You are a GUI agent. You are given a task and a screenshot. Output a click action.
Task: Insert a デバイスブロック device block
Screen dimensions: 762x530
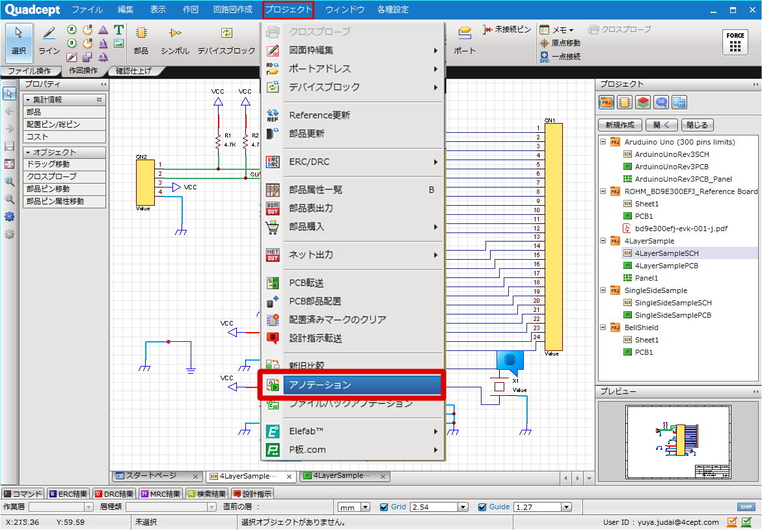(x=226, y=41)
